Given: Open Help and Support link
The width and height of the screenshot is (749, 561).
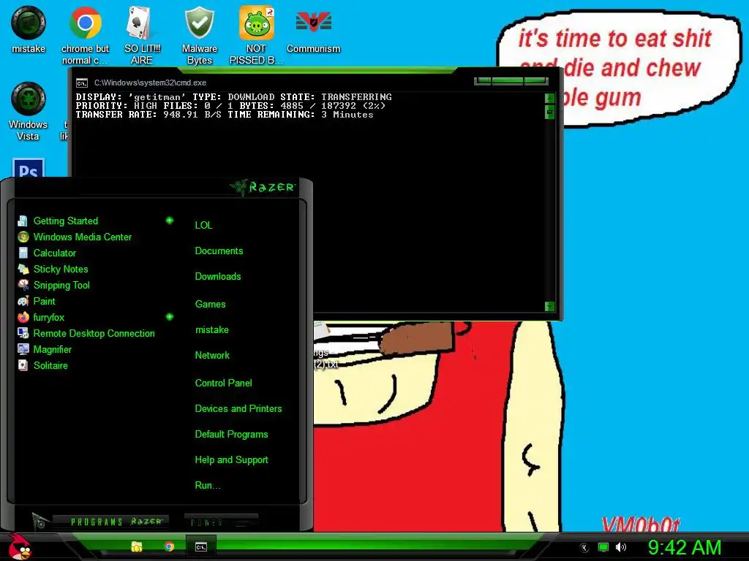Looking at the screenshot, I should (231, 460).
